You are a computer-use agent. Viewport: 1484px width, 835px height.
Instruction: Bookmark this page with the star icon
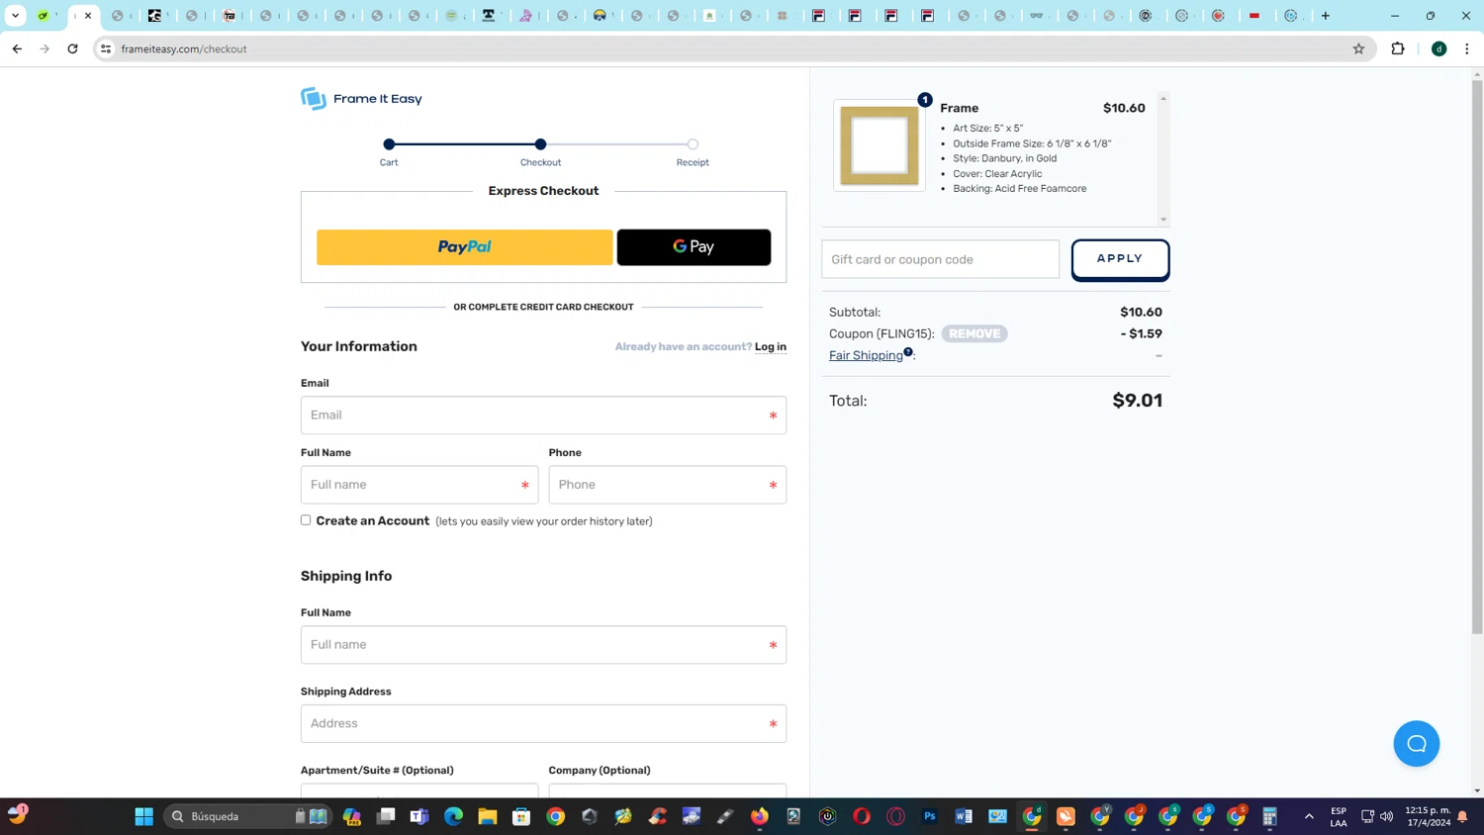(1358, 48)
